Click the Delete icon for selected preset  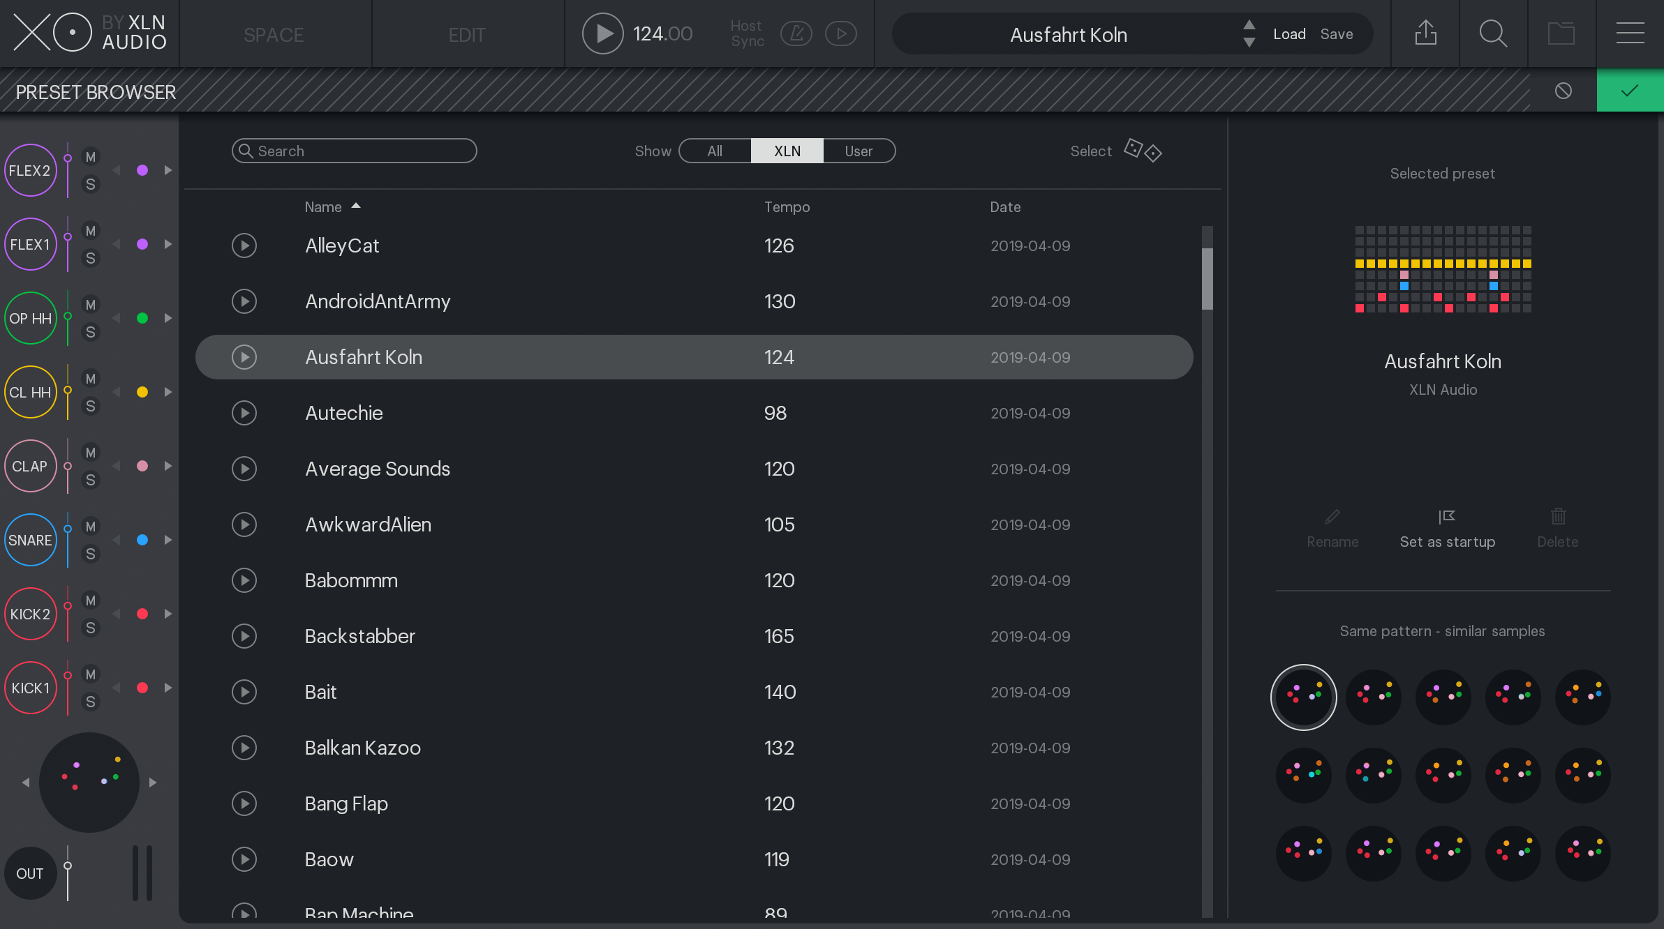[1558, 516]
